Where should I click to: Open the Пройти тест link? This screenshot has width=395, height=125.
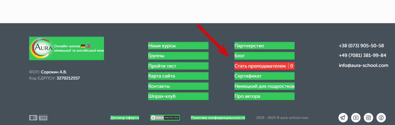click(x=178, y=66)
